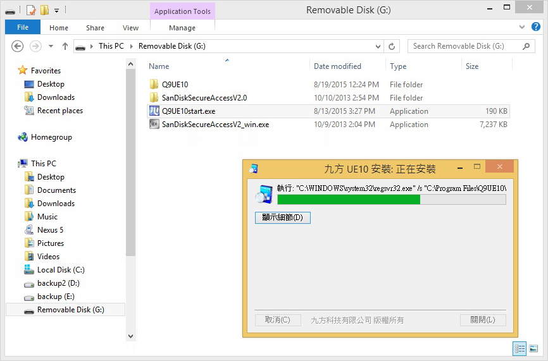Viewport: 548px width, 361px height.
Task: Go back with the Back arrow
Action: click(x=18, y=46)
